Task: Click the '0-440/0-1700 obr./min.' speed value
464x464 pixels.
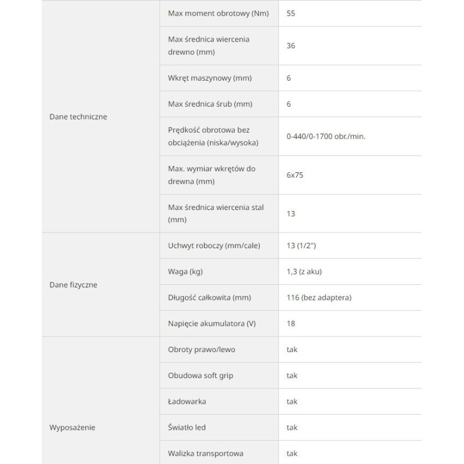Action: pyautogui.click(x=325, y=136)
